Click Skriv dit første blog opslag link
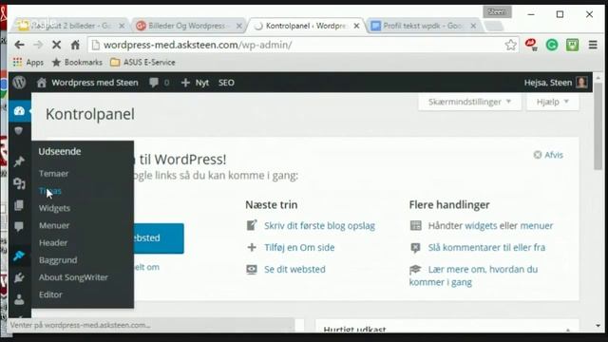The height and width of the screenshot is (342, 608). pyautogui.click(x=319, y=226)
